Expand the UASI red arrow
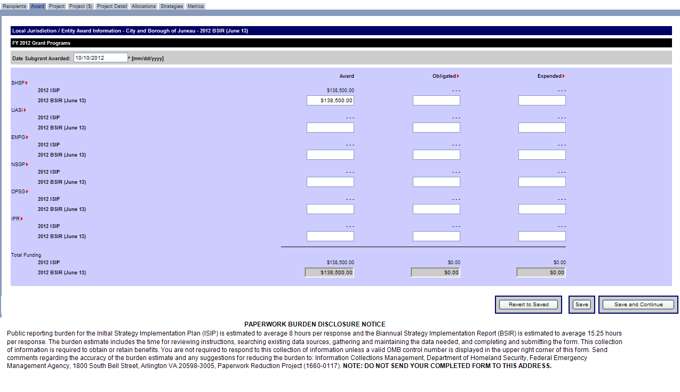The height and width of the screenshot is (392, 680). [25, 110]
